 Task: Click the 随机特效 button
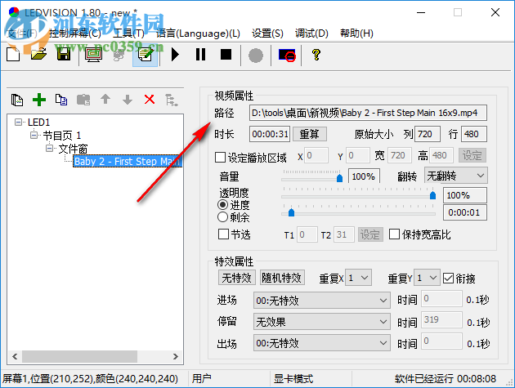click(282, 278)
